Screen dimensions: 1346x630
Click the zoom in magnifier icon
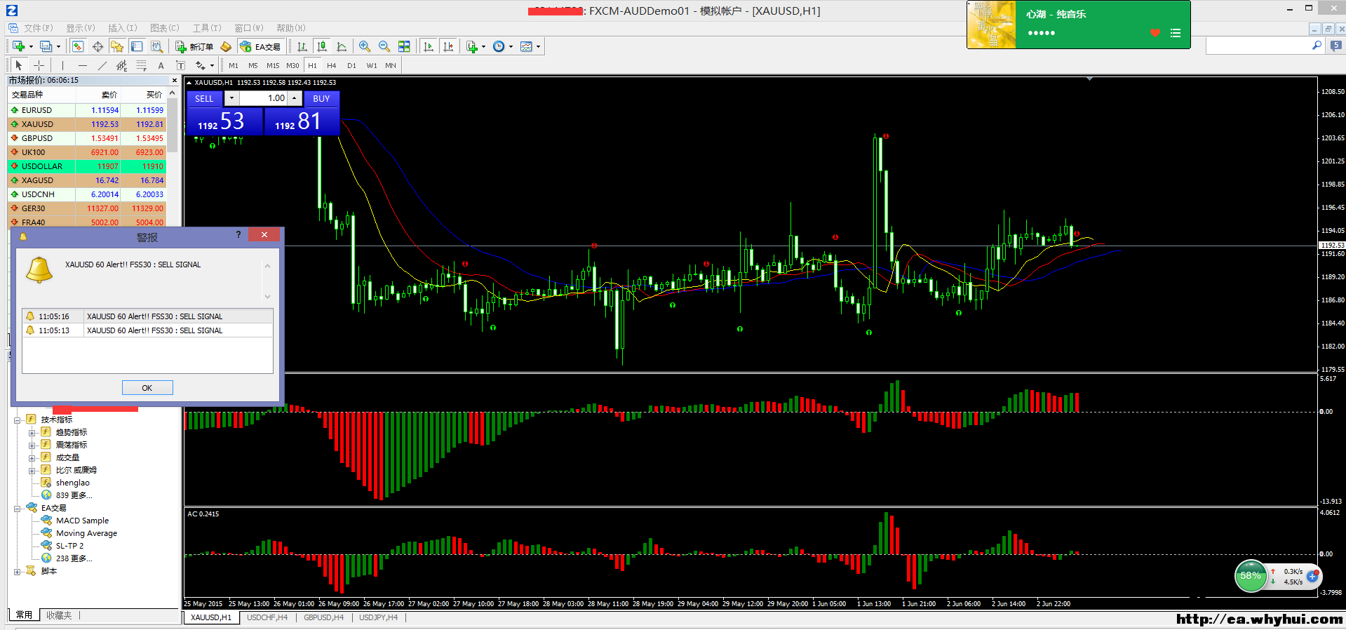[365, 46]
